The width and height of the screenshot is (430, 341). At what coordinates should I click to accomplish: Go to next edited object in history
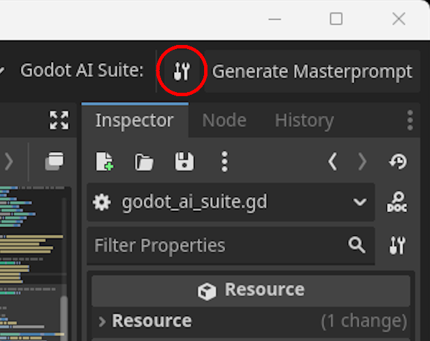[x=362, y=162]
